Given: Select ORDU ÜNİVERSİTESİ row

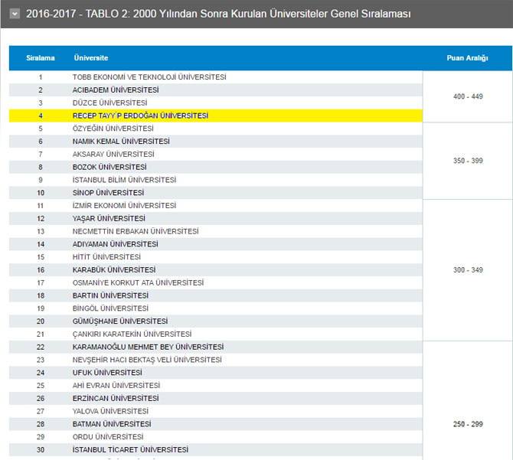Looking at the screenshot, I should tap(216, 437).
